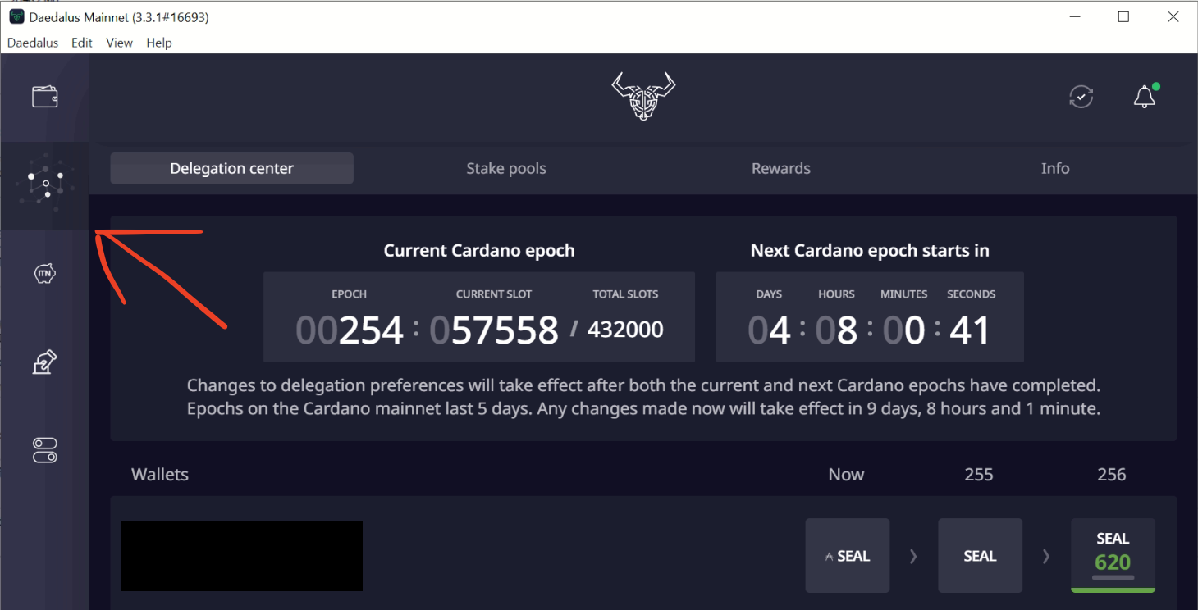This screenshot has height=610, width=1198.
Task: Click the Next Cardano epoch starts in heading
Action: pyautogui.click(x=870, y=250)
